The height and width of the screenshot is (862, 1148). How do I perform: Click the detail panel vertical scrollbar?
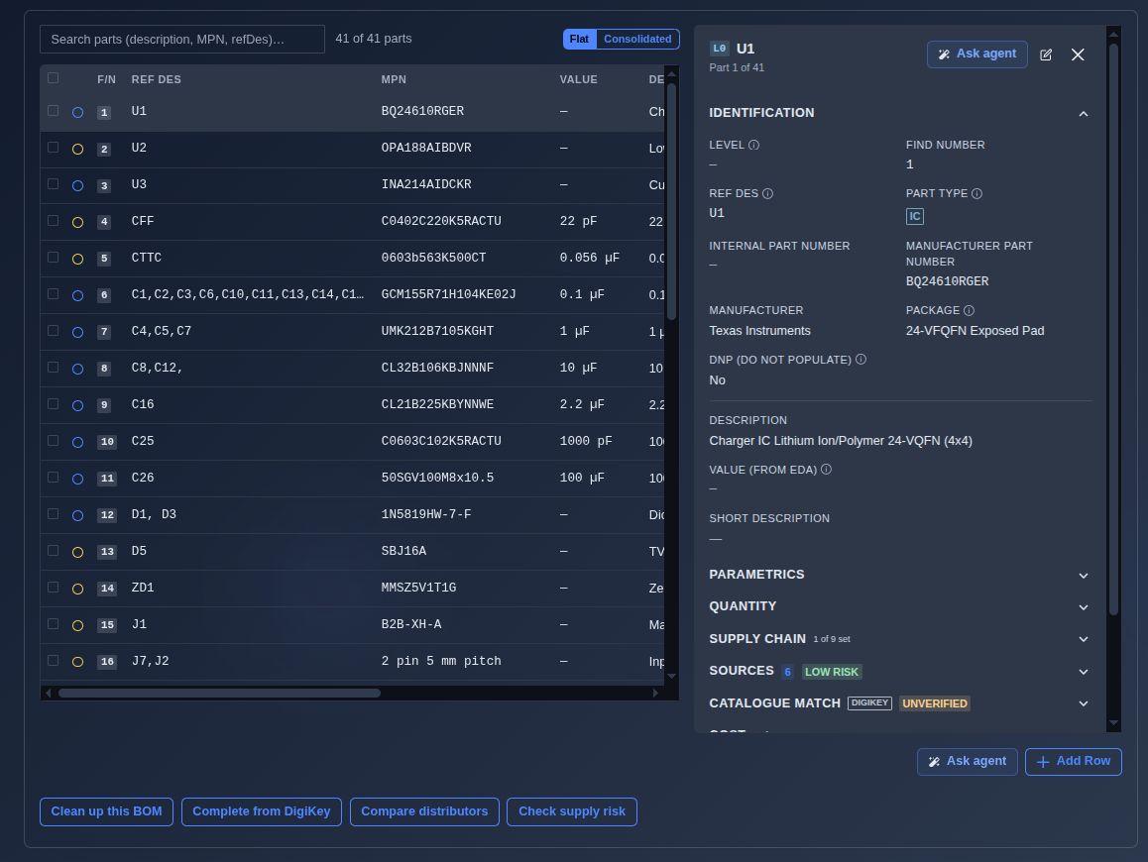tap(1113, 329)
